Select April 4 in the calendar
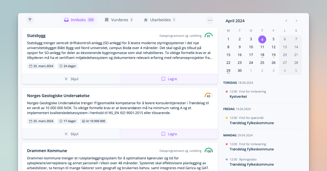Image resolution: width=327 pixels, height=171 pixels. (262, 39)
